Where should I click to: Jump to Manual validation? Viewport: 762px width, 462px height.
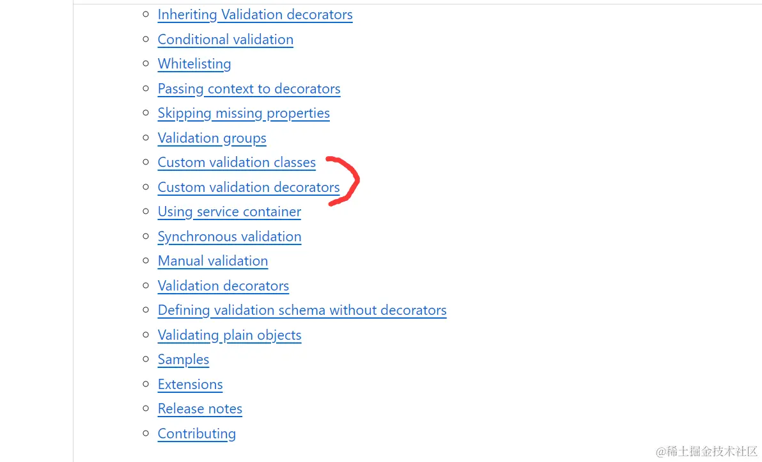coord(213,261)
